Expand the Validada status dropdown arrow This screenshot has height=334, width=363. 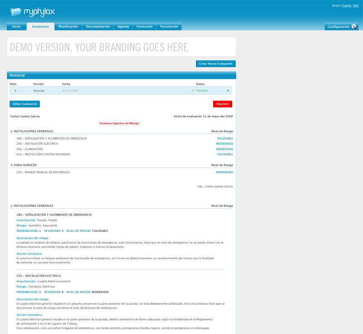(228, 91)
